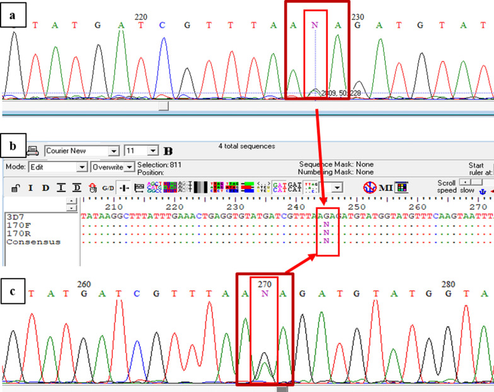Click the plain D toolbar button
The height and width of the screenshot is (392, 494).
(45, 188)
